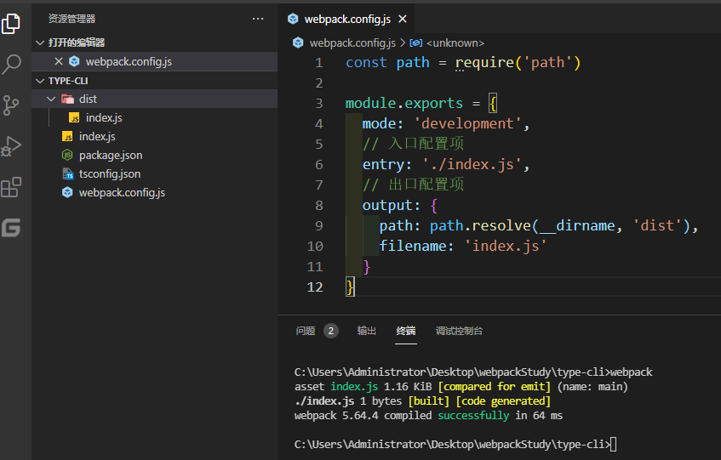Viewport: 721px width, 460px height.
Task: Open the Search view icon
Action: (12, 64)
